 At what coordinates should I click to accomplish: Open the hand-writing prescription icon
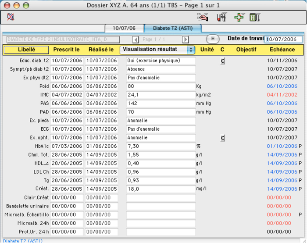pos(203,17)
